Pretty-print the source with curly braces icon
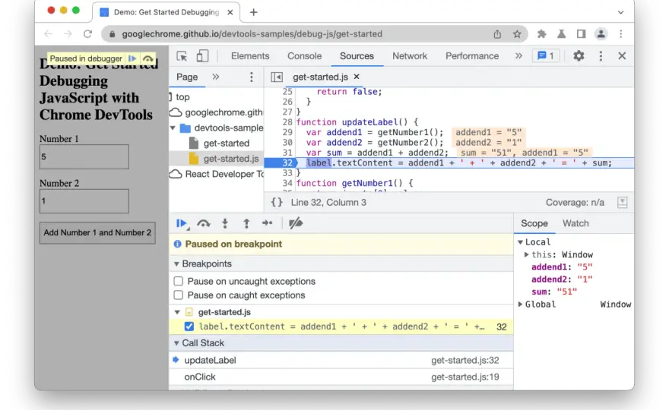The image size is (669, 410). coord(277,203)
